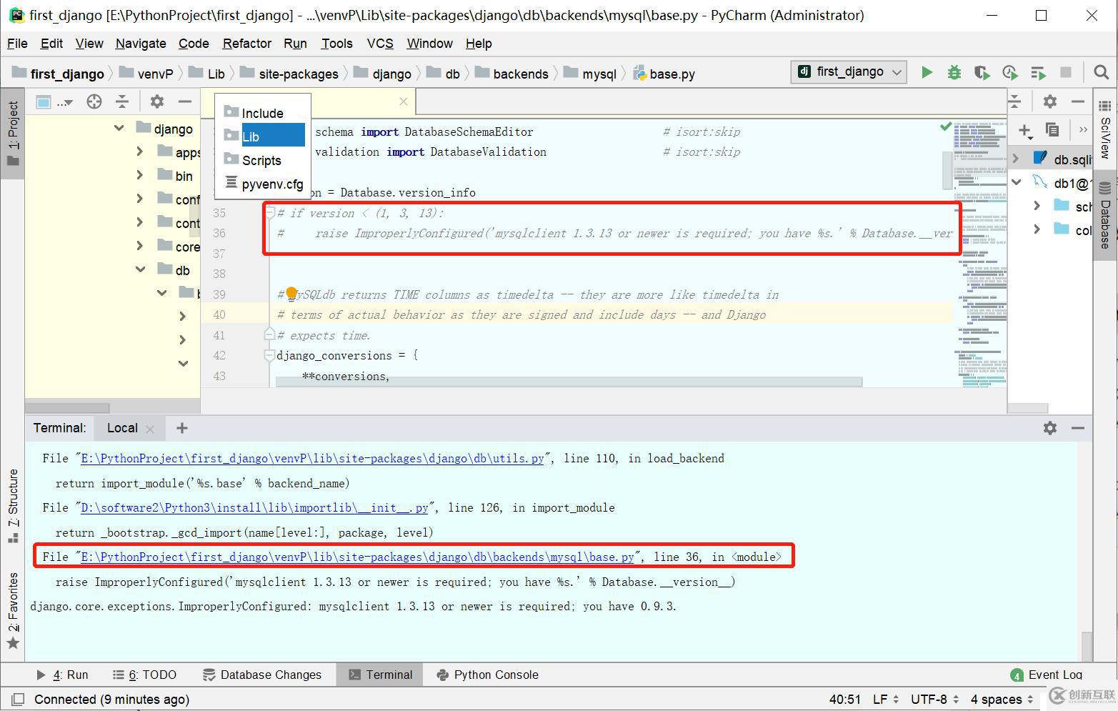The height and width of the screenshot is (711, 1118).
Task: Hide the Project panel with minus icon
Action: coord(184,102)
